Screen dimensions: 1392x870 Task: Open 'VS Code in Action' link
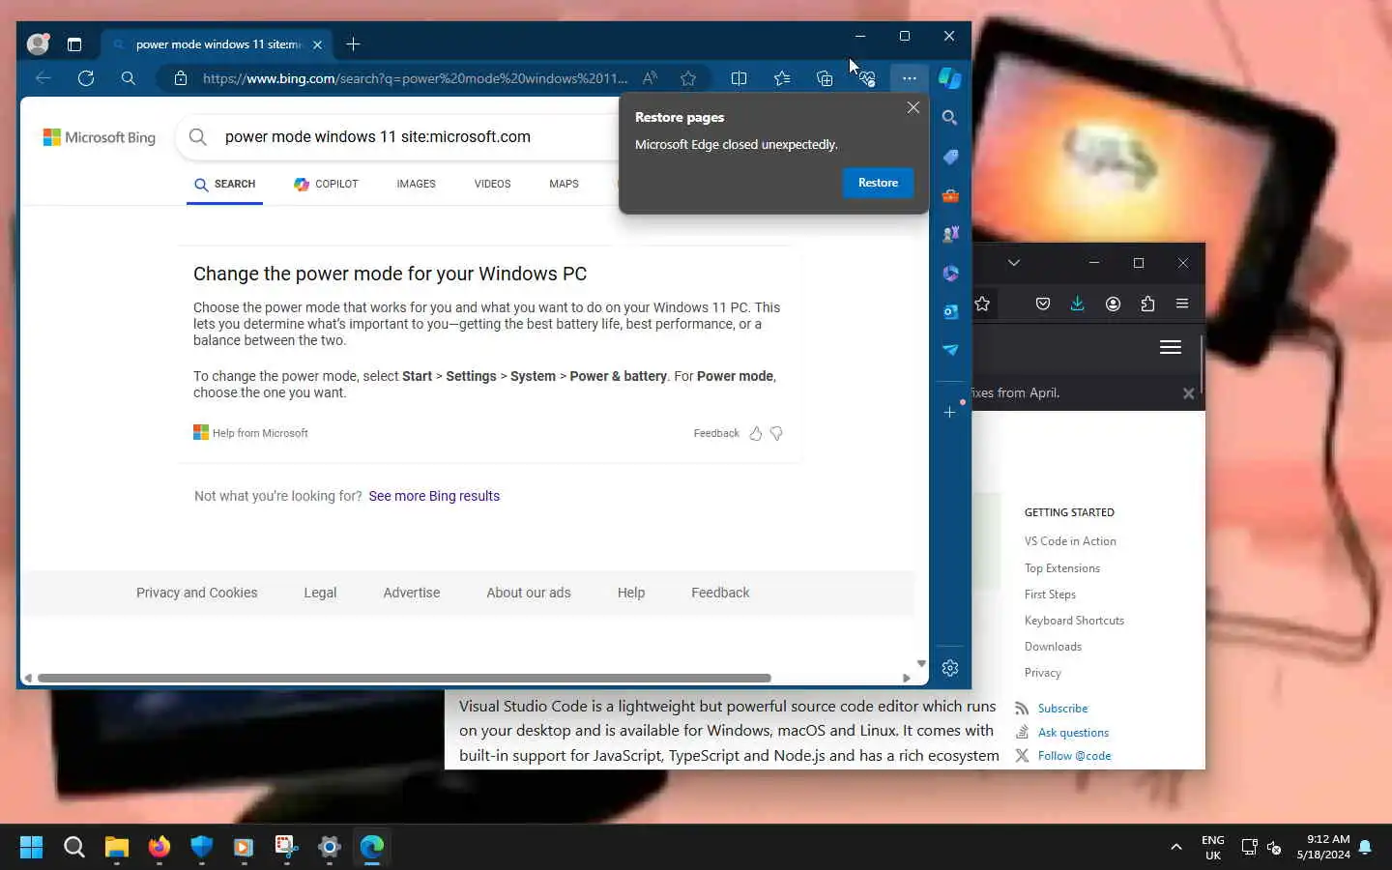coord(1070,541)
